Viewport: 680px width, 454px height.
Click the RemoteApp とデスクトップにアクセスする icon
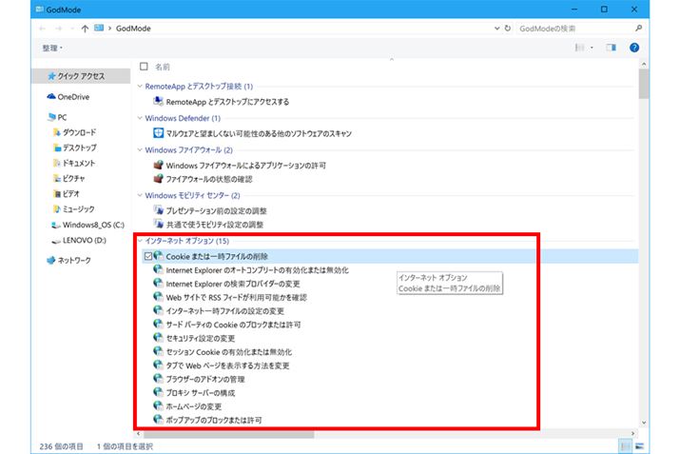(158, 101)
